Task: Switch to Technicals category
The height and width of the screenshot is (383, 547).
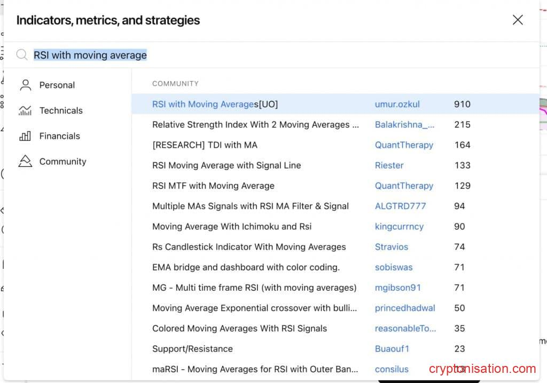Action: click(x=61, y=110)
